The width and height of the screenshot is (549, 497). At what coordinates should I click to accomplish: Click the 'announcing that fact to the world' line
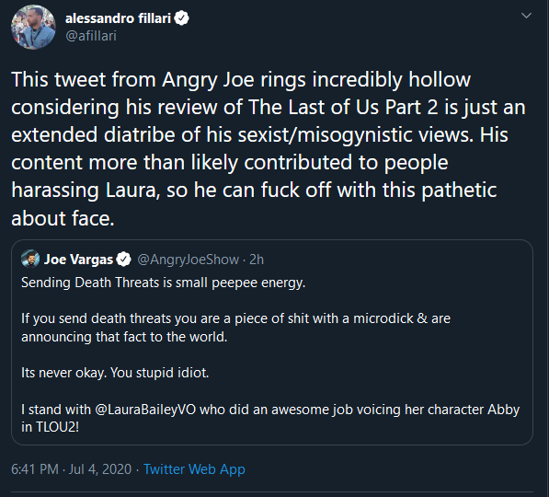pyautogui.click(x=124, y=337)
